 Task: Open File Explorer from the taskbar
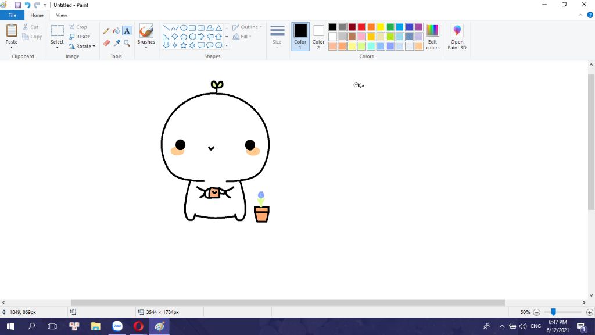tap(96, 326)
